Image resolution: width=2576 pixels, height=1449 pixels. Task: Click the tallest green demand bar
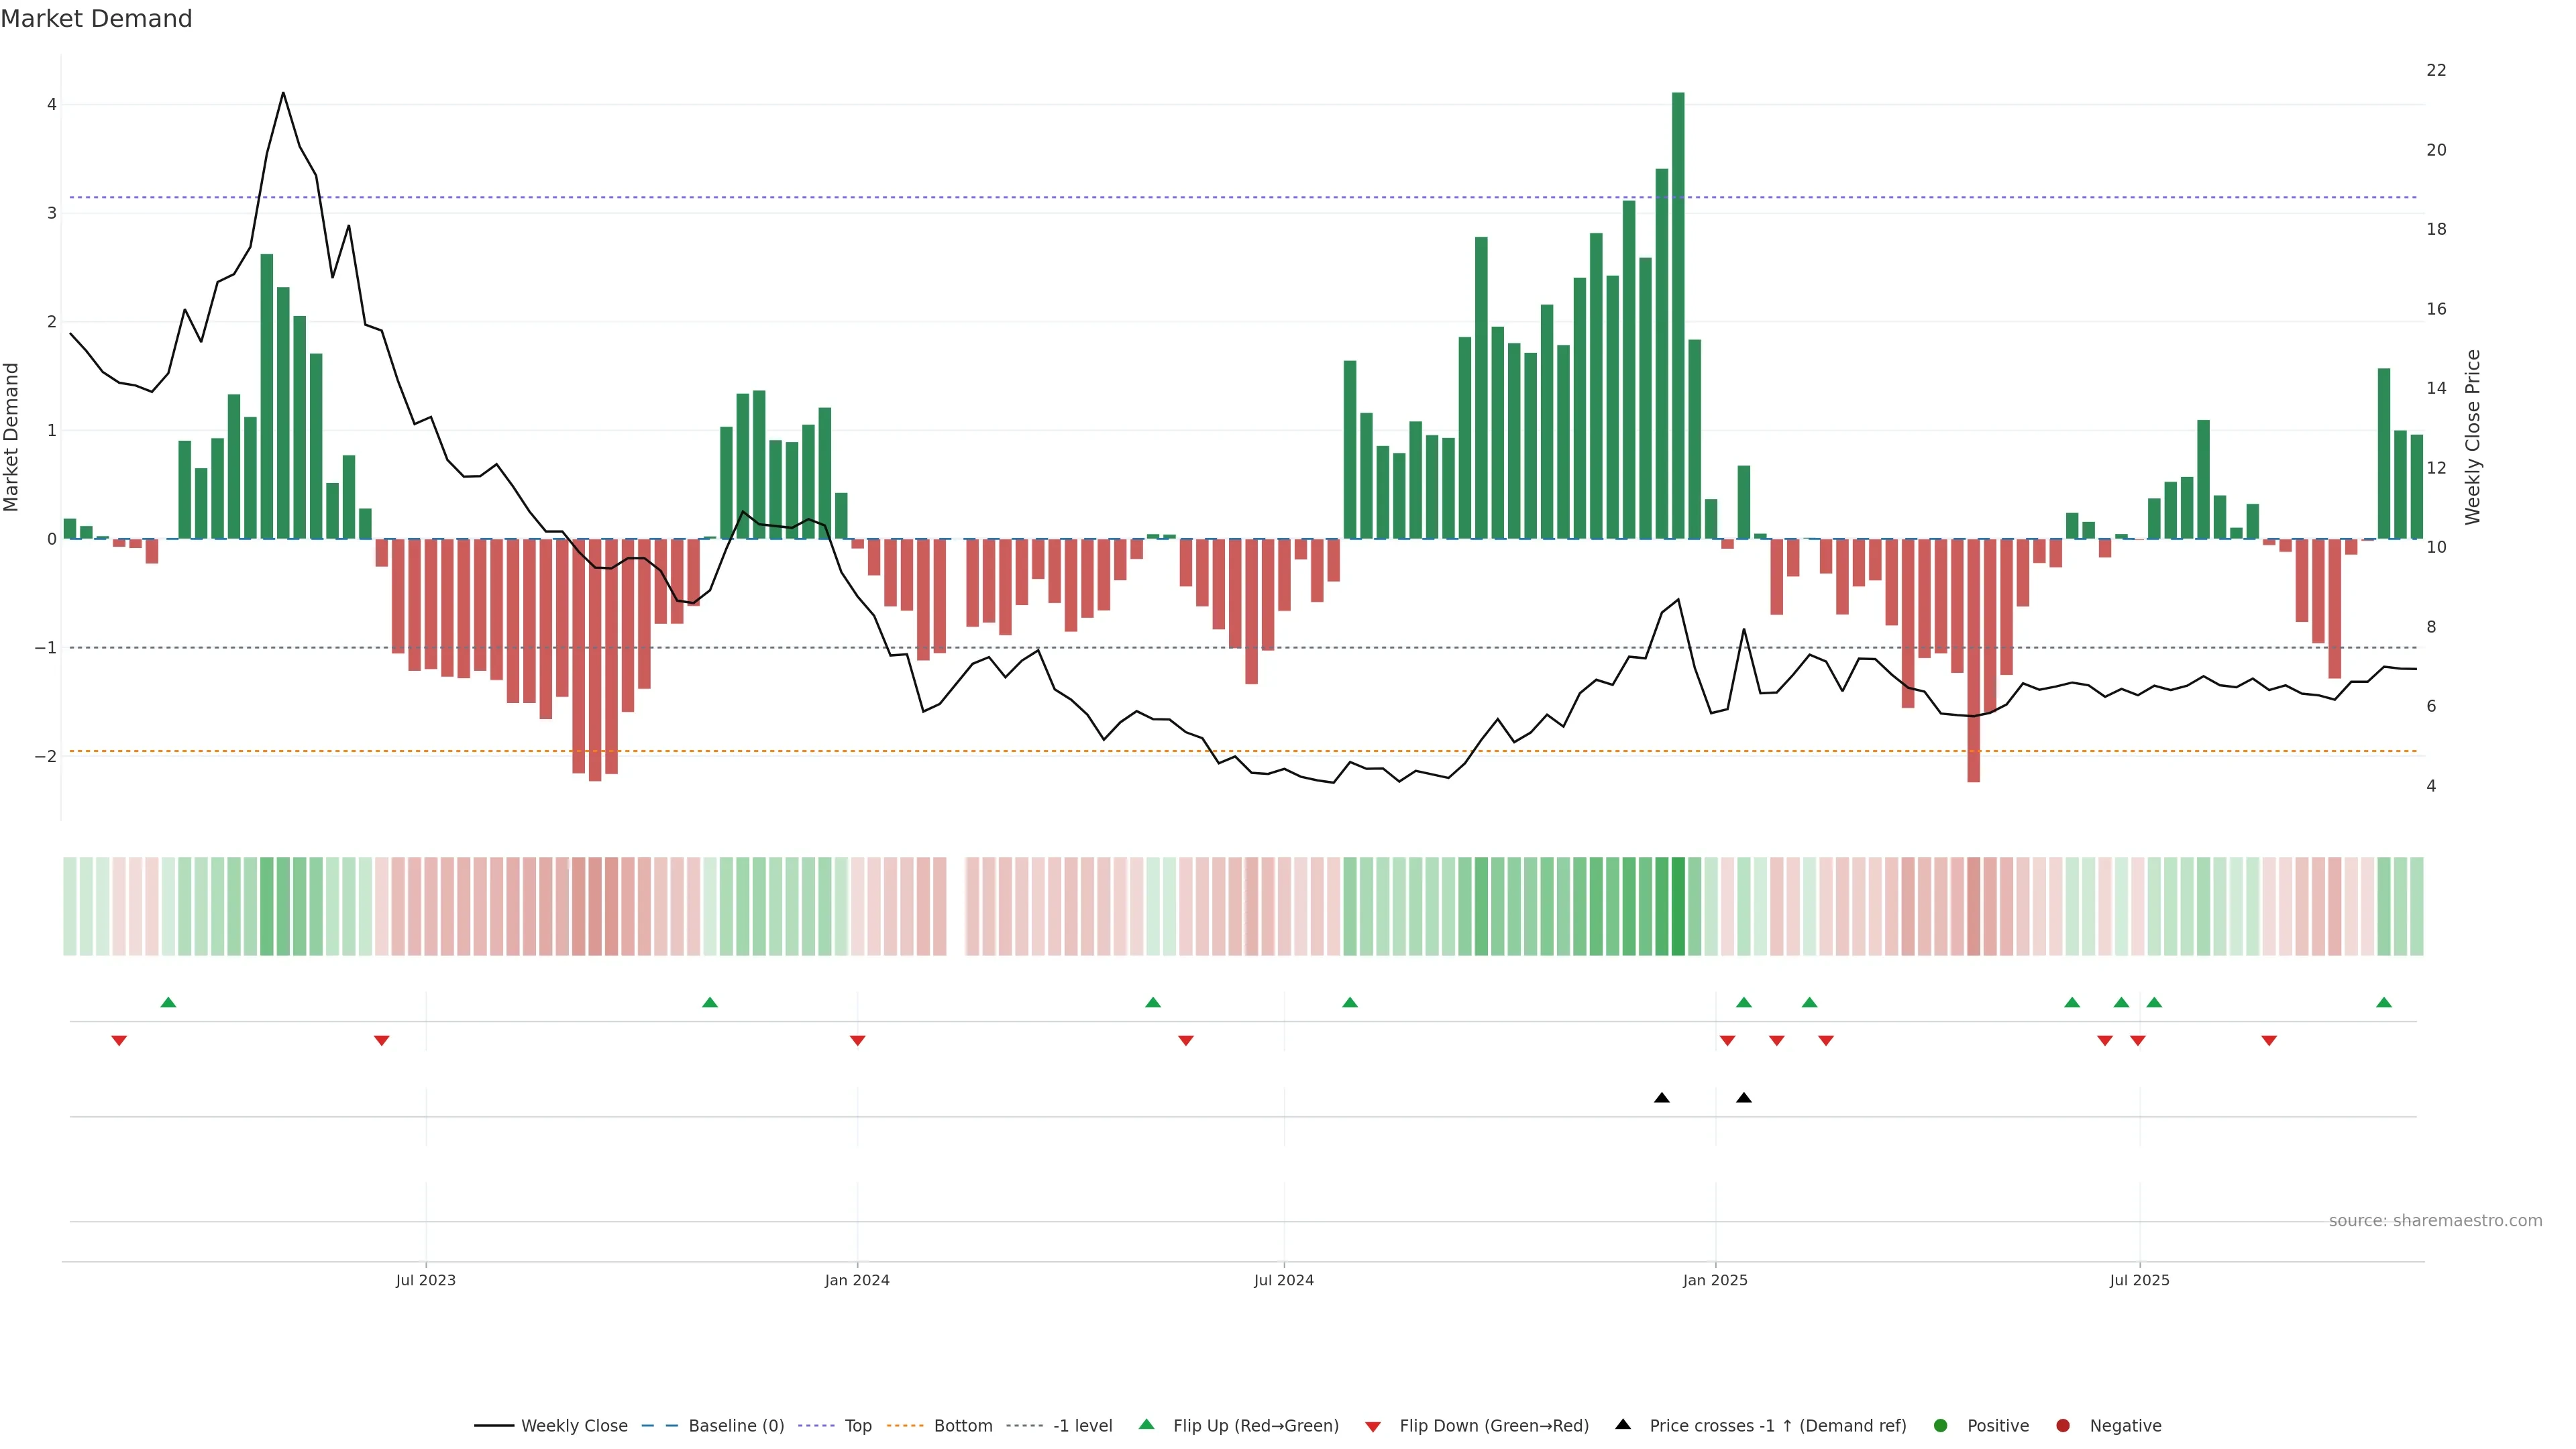coord(1678,315)
